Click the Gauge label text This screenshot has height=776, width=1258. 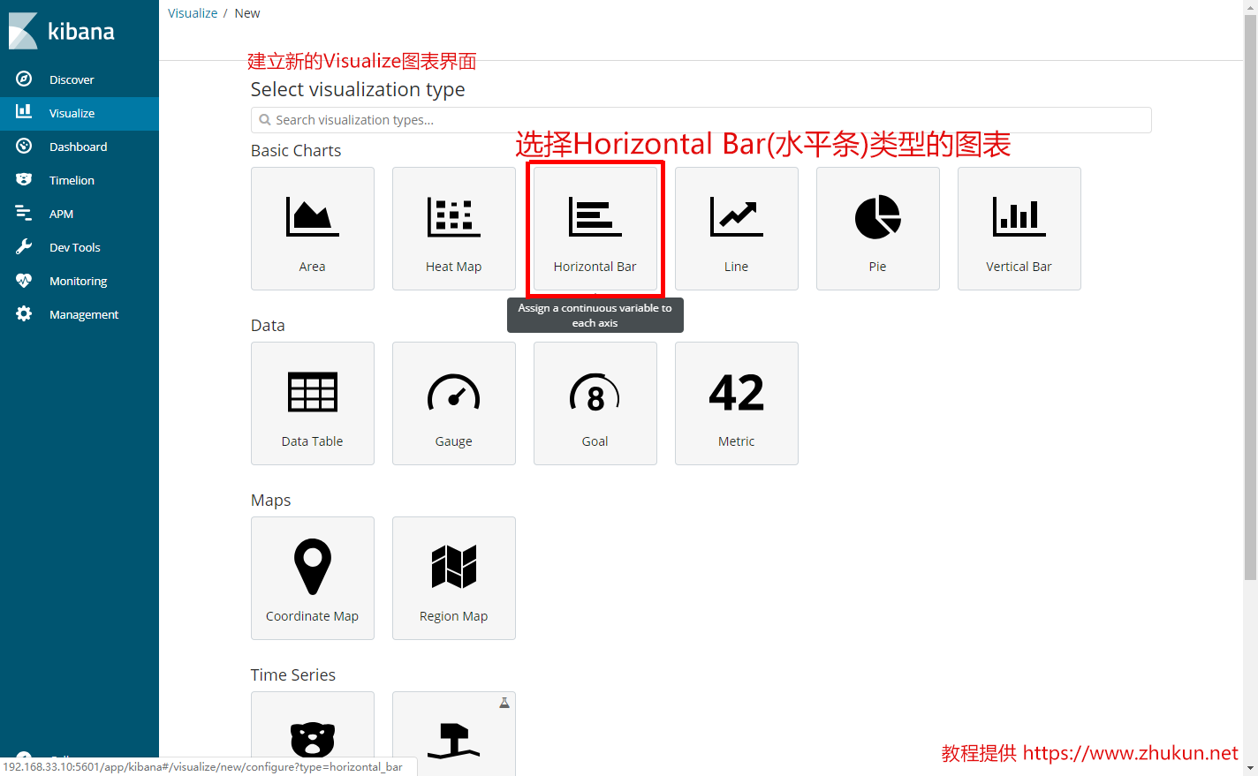coord(454,441)
